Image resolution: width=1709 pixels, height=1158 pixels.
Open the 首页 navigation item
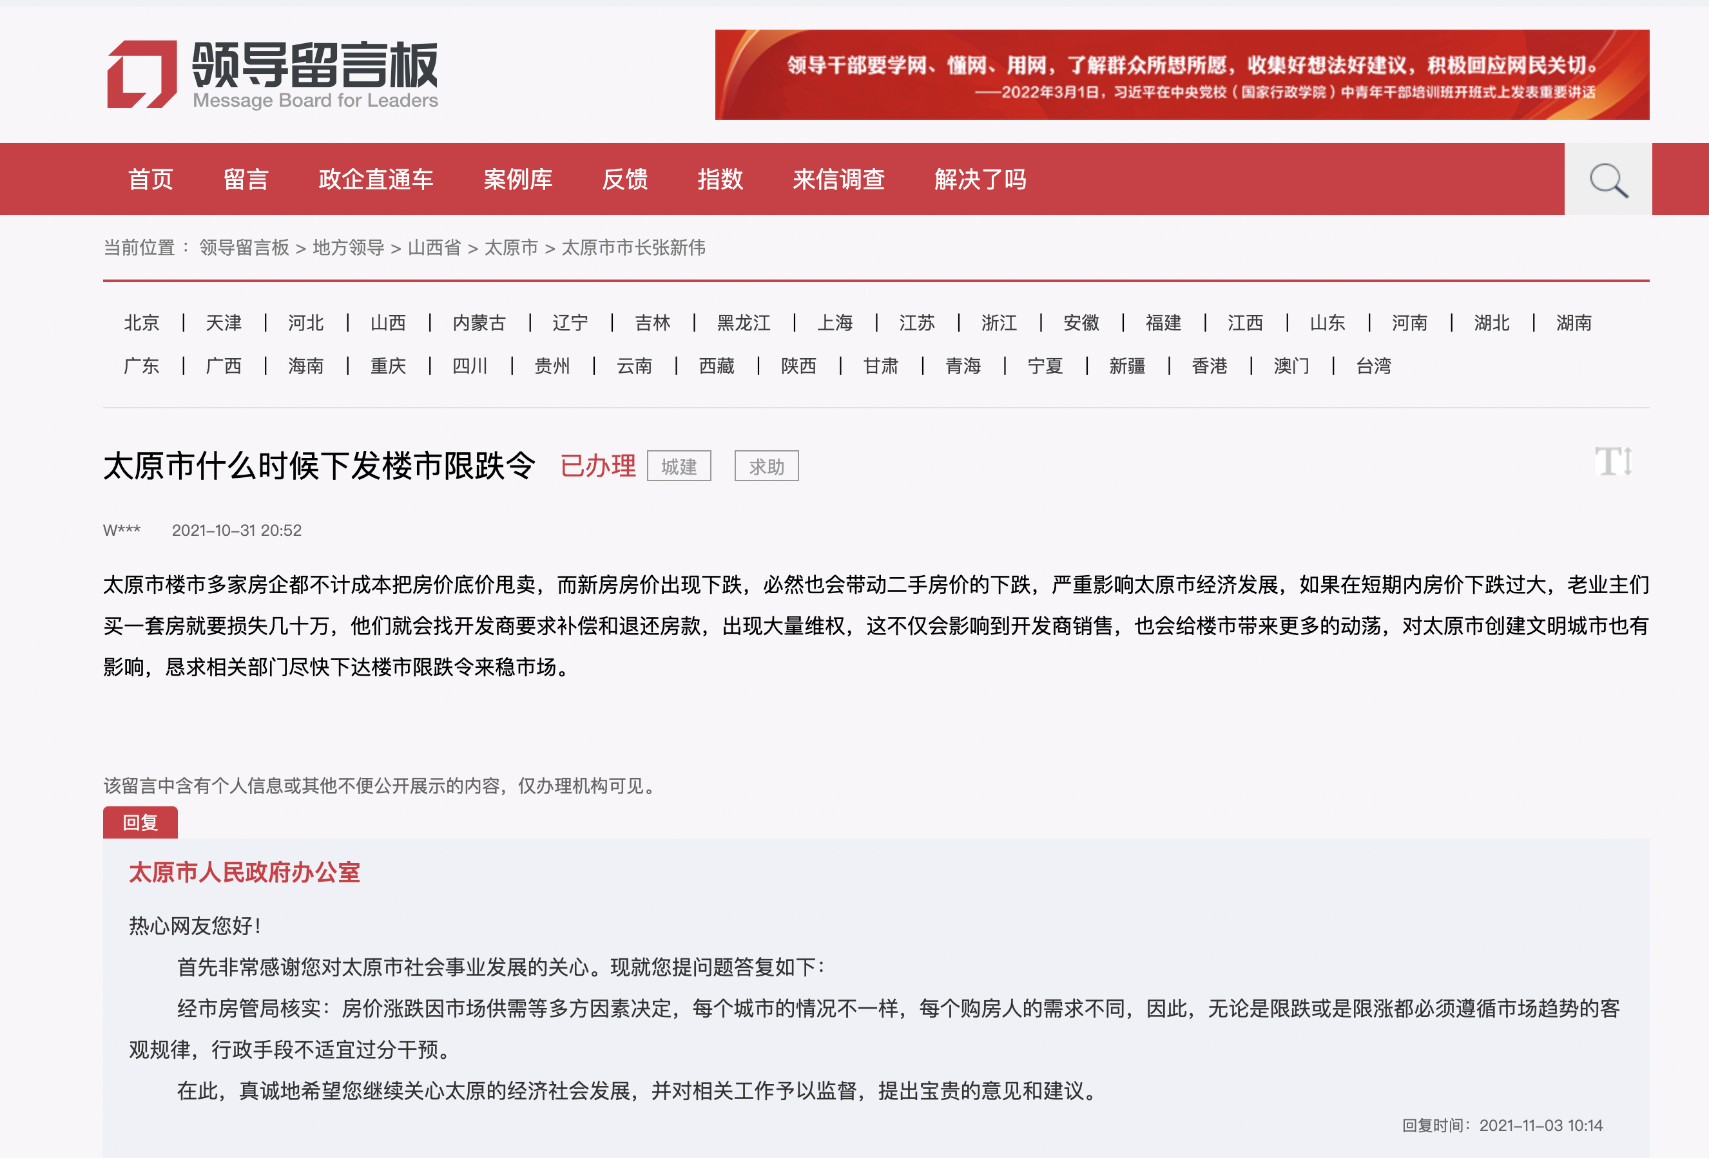[151, 179]
